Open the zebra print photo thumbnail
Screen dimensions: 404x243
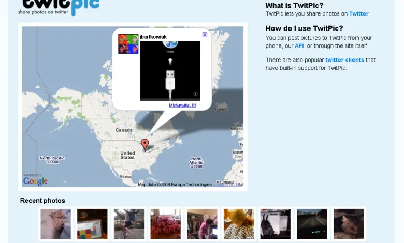pos(239,224)
